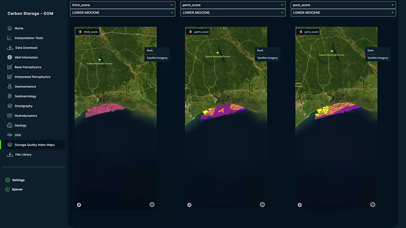Open the perm_score attribute dropdown

(233, 5)
